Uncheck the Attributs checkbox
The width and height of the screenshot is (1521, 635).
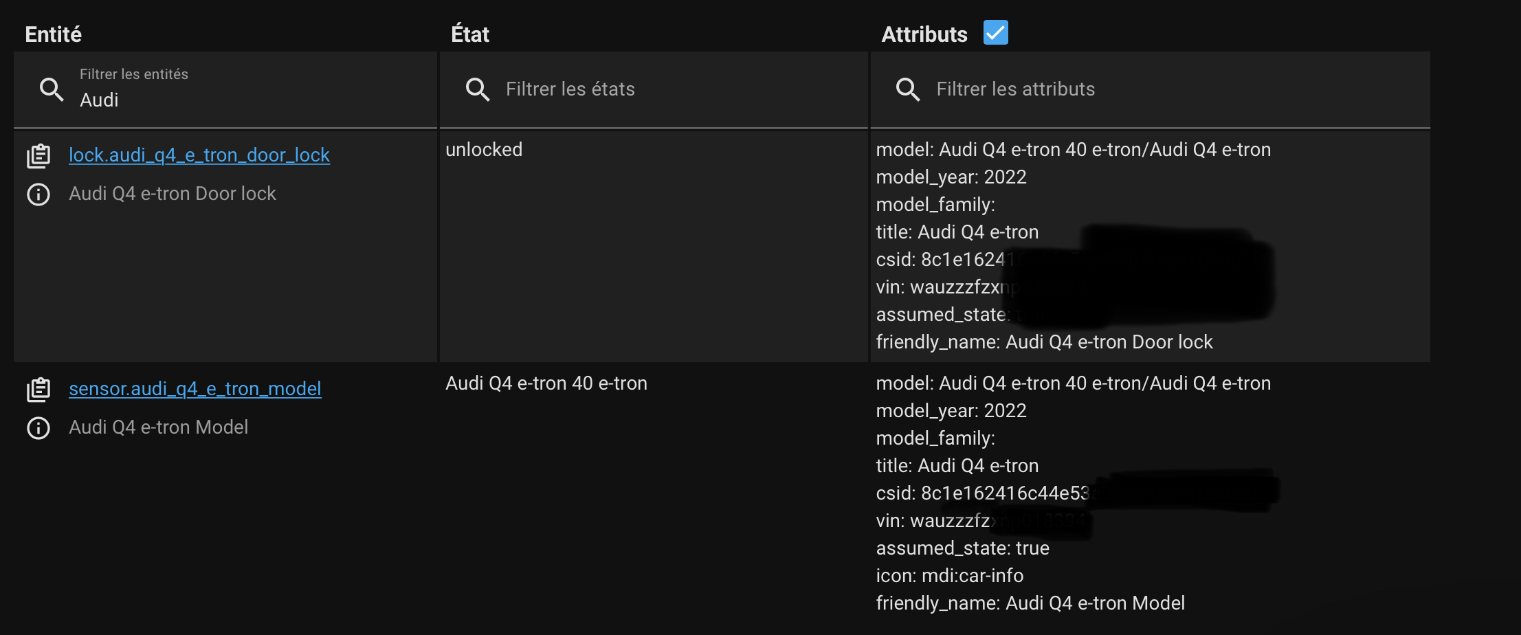point(995,32)
